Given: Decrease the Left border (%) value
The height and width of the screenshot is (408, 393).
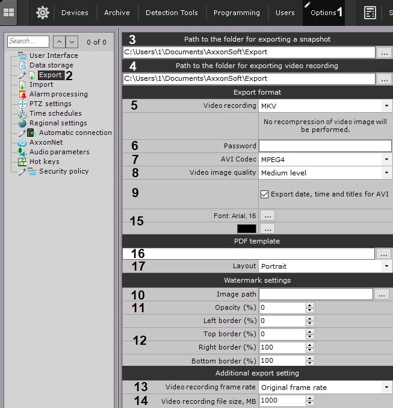Looking at the screenshot, I should pyautogui.click(x=309, y=324).
